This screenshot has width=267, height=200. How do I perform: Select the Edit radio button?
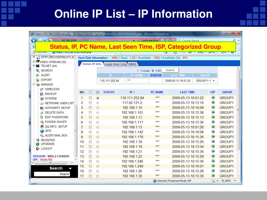click(153, 71)
